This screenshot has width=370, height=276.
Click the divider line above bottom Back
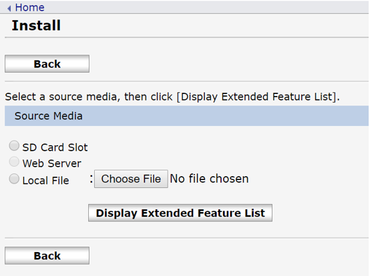click(186, 238)
